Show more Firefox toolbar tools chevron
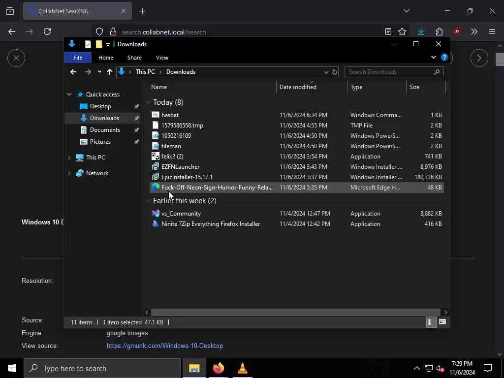 pos(474,31)
